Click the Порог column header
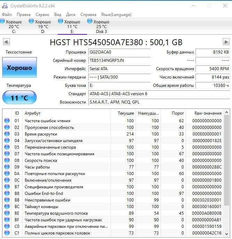Image resolution: width=232 pixels, height=239 pixels. point(173,113)
